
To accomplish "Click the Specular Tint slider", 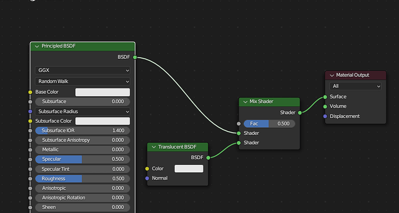I will pyautogui.click(x=83, y=169).
